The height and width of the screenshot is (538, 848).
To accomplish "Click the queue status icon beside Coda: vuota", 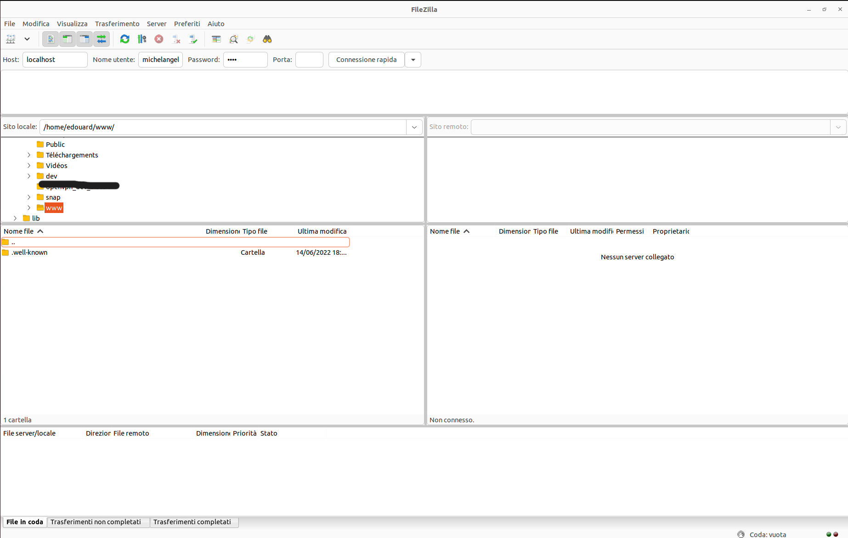I will [741, 534].
